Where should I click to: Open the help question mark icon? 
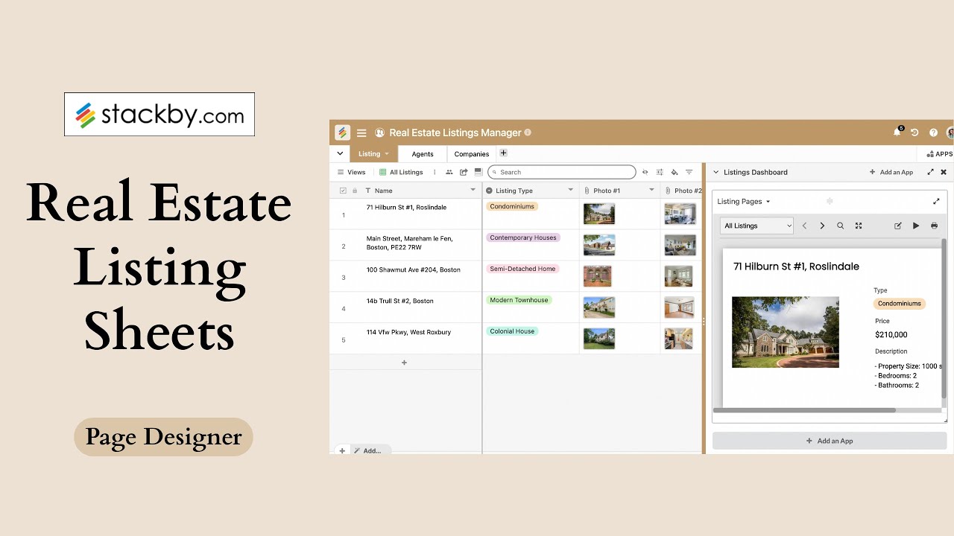tap(933, 133)
